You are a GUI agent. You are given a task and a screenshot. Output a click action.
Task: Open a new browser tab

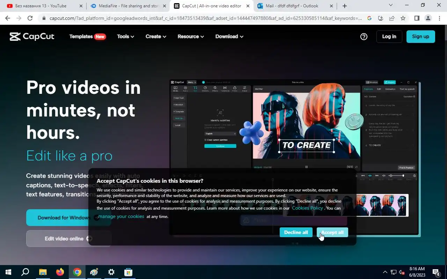click(345, 6)
